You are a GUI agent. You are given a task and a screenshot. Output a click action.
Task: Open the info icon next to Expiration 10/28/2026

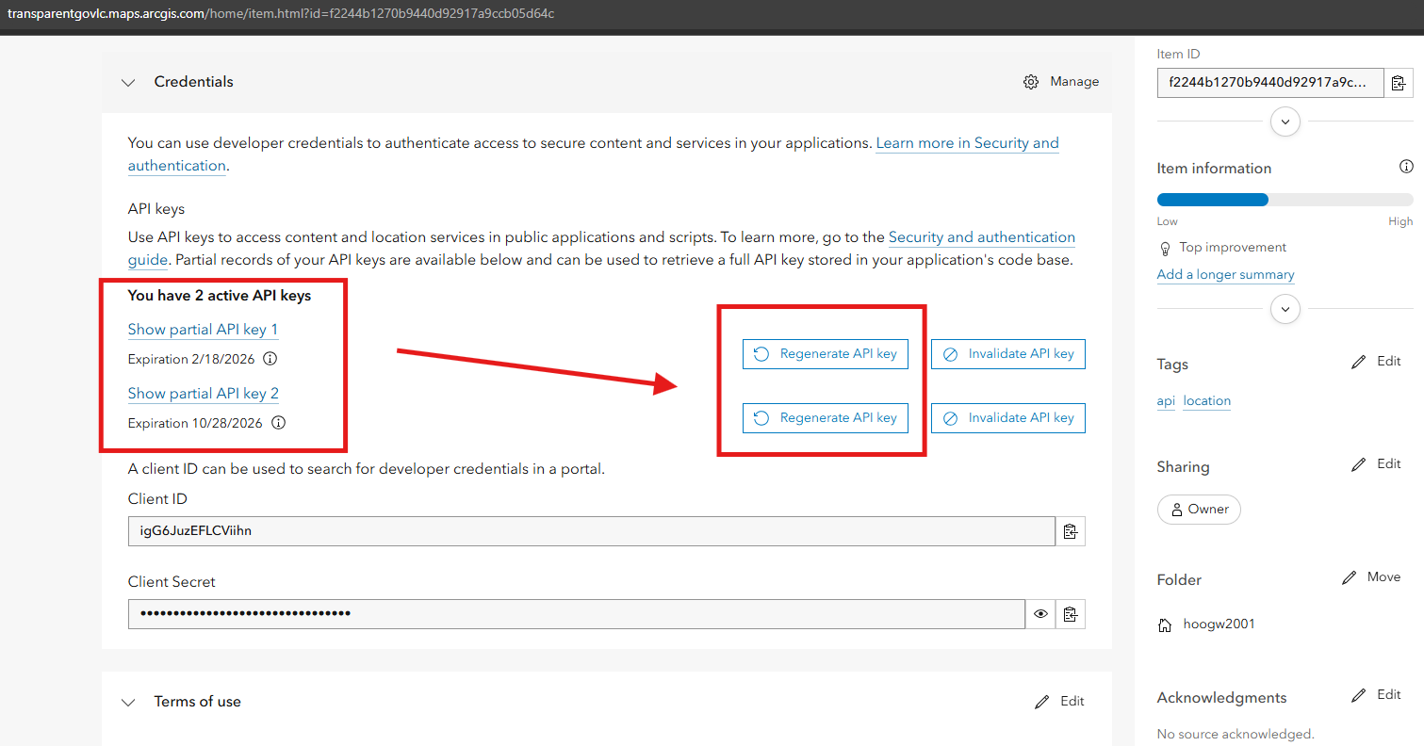click(x=278, y=423)
